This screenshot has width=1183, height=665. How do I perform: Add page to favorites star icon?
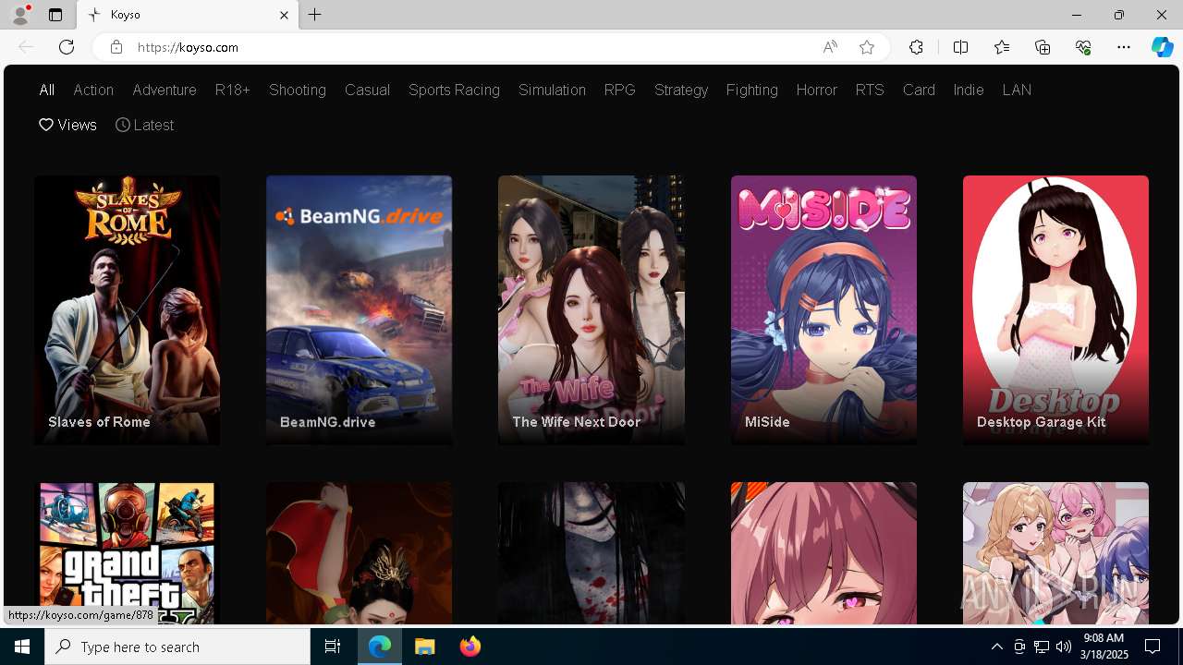pyautogui.click(x=867, y=47)
